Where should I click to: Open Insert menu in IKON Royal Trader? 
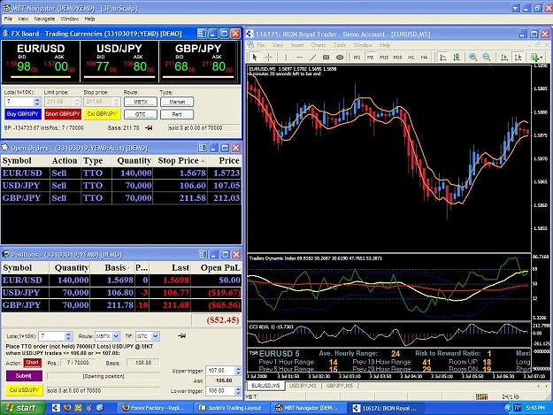coord(297,45)
